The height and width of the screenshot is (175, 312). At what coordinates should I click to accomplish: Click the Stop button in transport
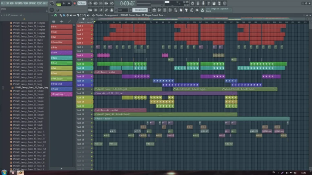69,3
